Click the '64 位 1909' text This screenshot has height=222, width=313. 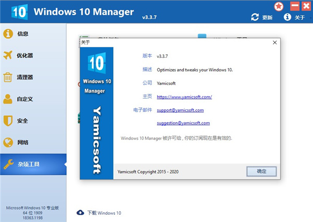pos(32,213)
